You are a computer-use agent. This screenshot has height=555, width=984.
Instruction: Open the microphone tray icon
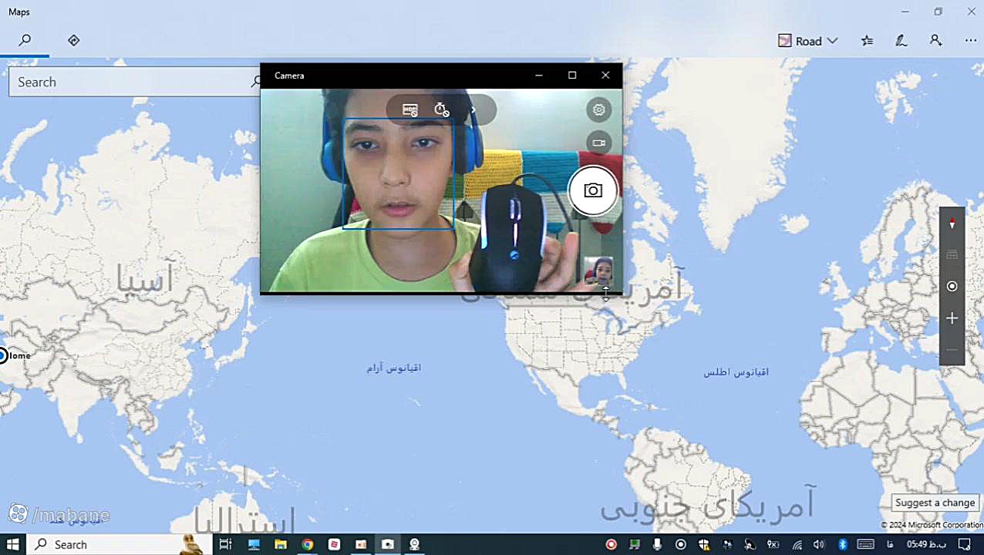point(657,544)
